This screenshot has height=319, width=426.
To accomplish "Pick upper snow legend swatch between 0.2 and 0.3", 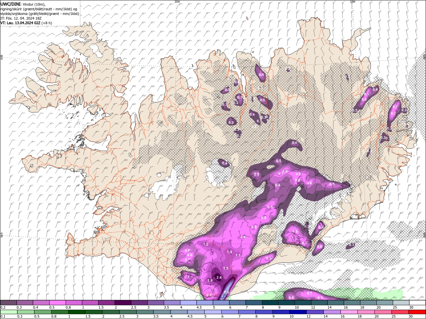I will click(8, 303).
